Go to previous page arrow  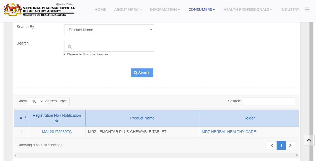tap(272, 145)
